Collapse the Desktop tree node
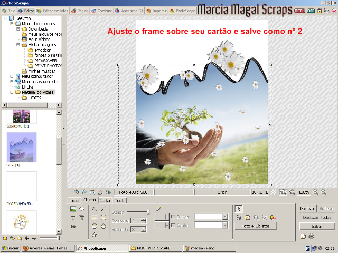This screenshot has width=338, height=253. (6, 18)
